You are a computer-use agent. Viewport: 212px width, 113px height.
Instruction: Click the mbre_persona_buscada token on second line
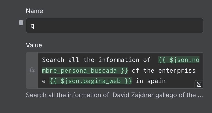pyautogui.click(x=85, y=71)
